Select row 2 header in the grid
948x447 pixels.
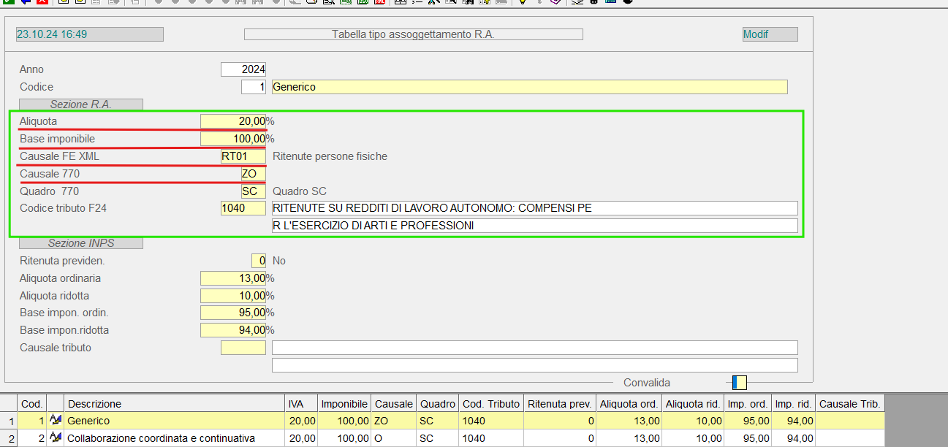(x=10, y=438)
